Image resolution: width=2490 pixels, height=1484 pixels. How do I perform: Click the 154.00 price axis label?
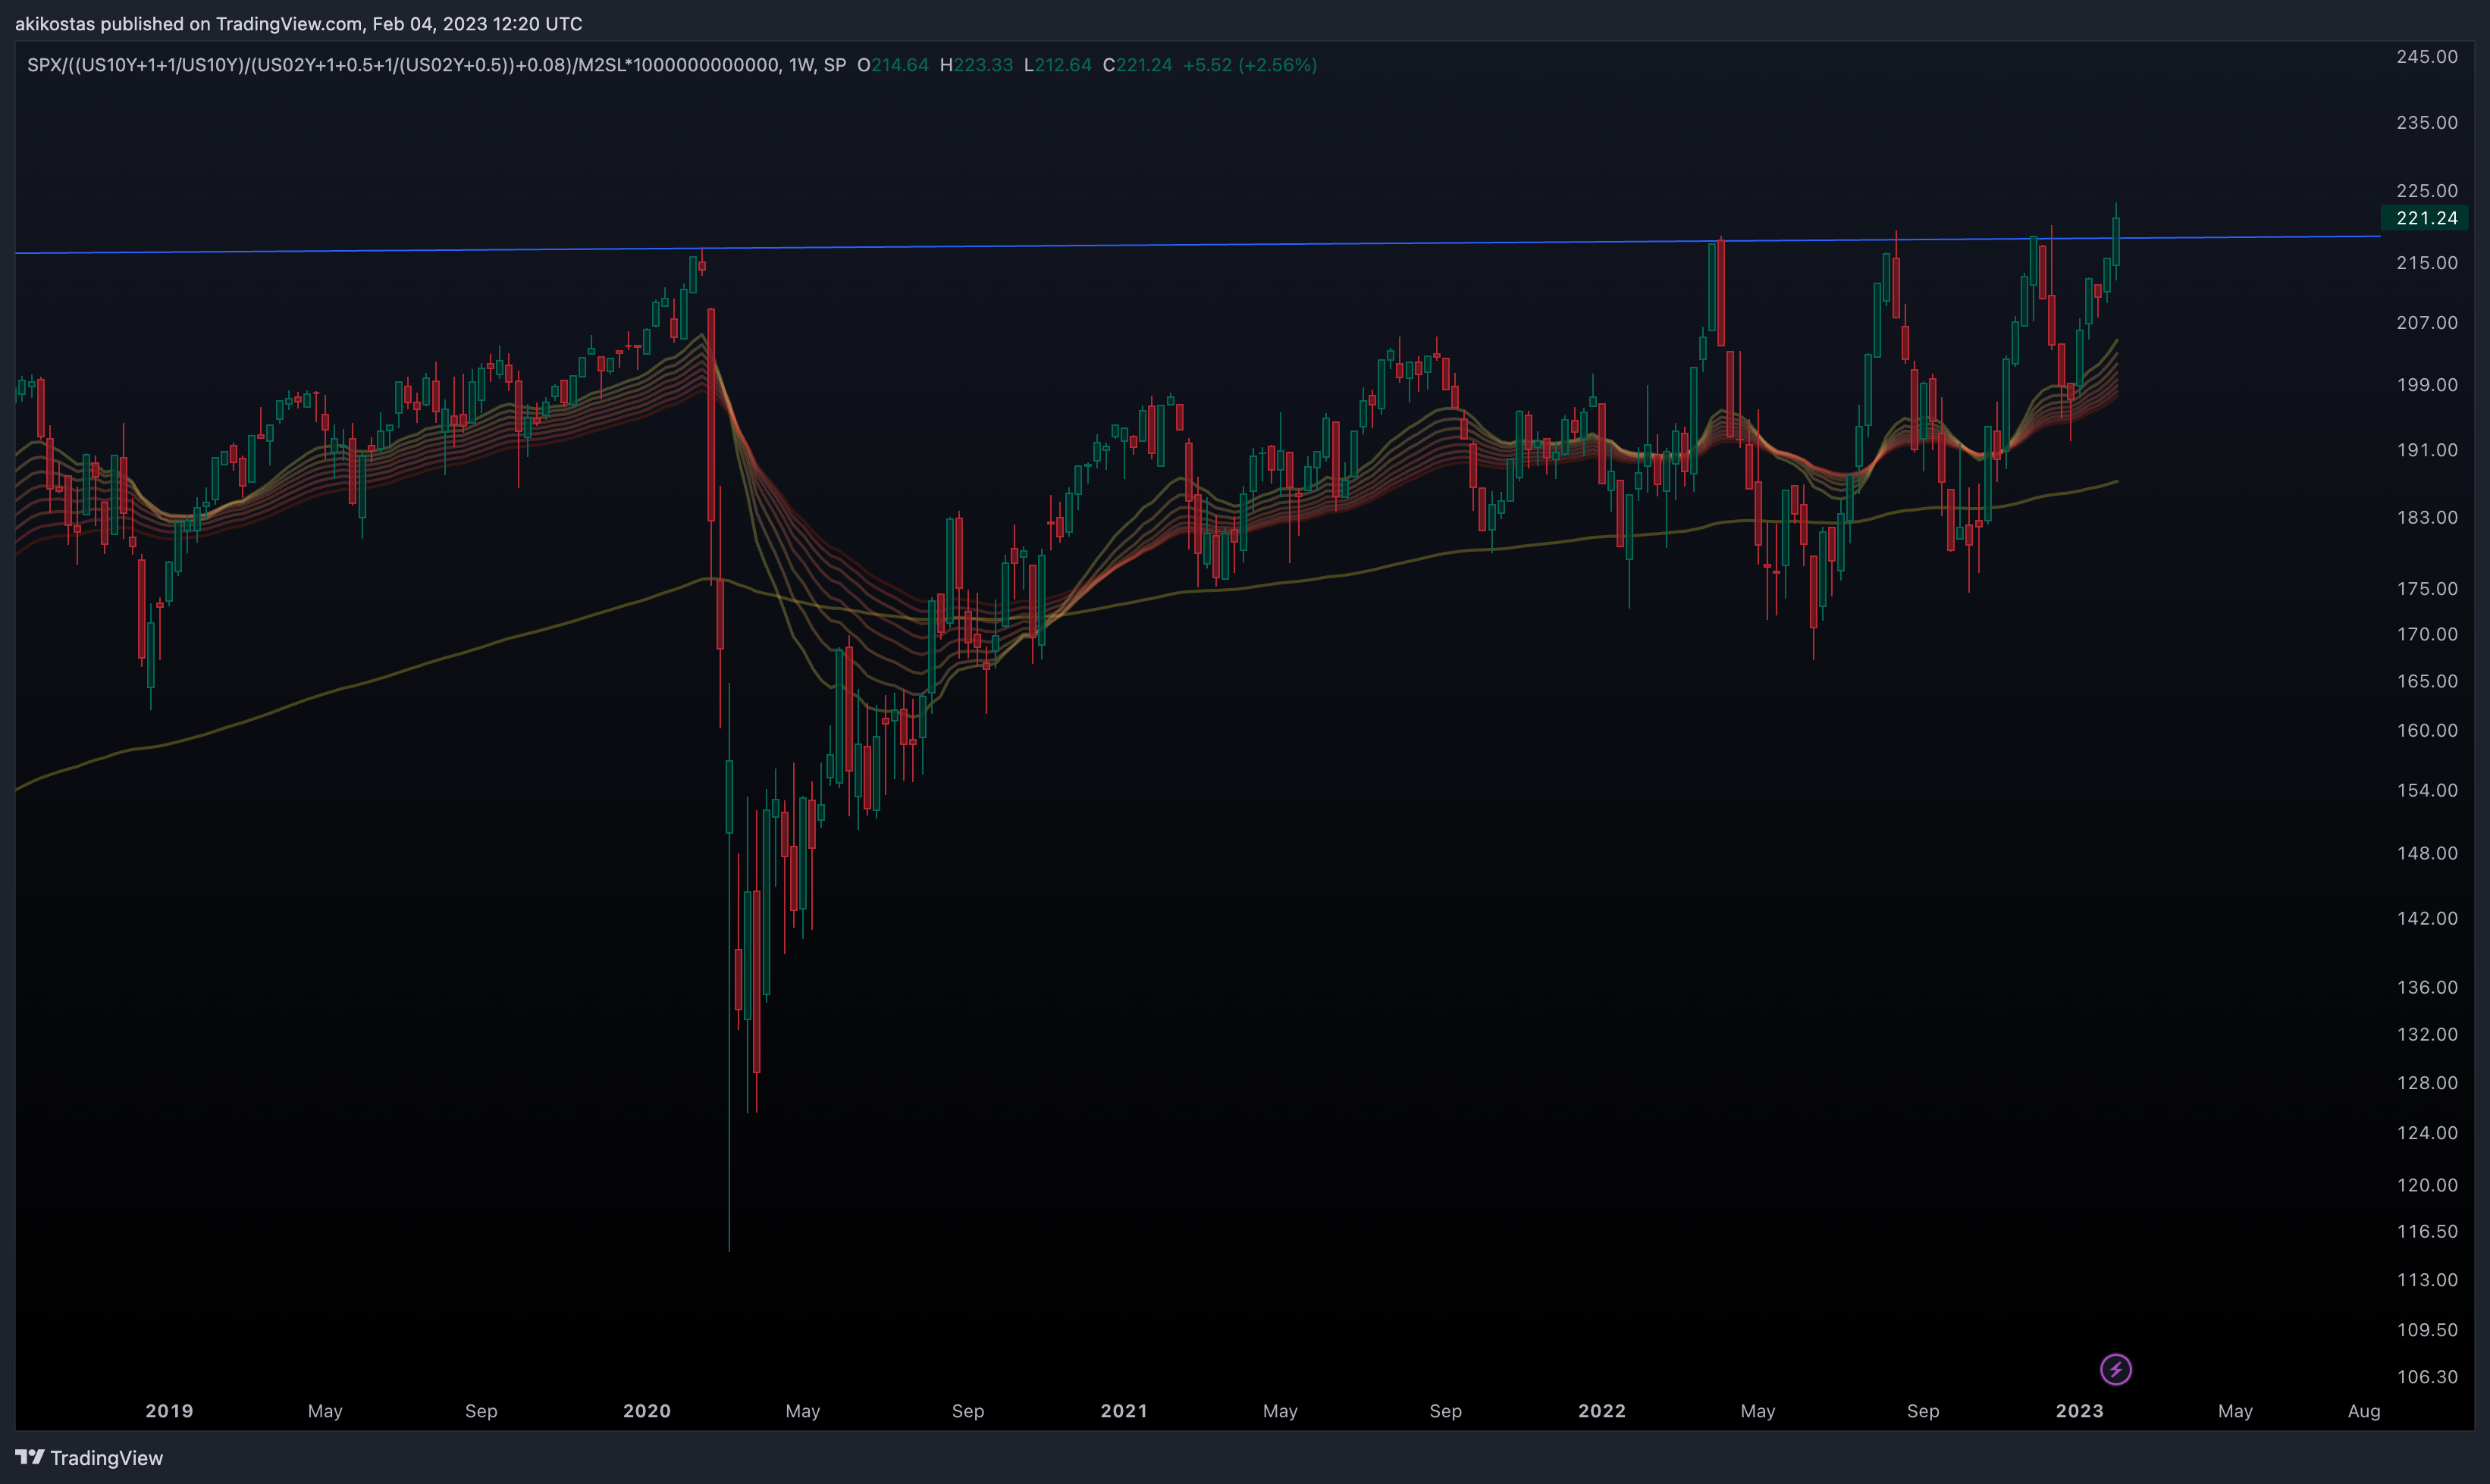[x=2426, y=791]
